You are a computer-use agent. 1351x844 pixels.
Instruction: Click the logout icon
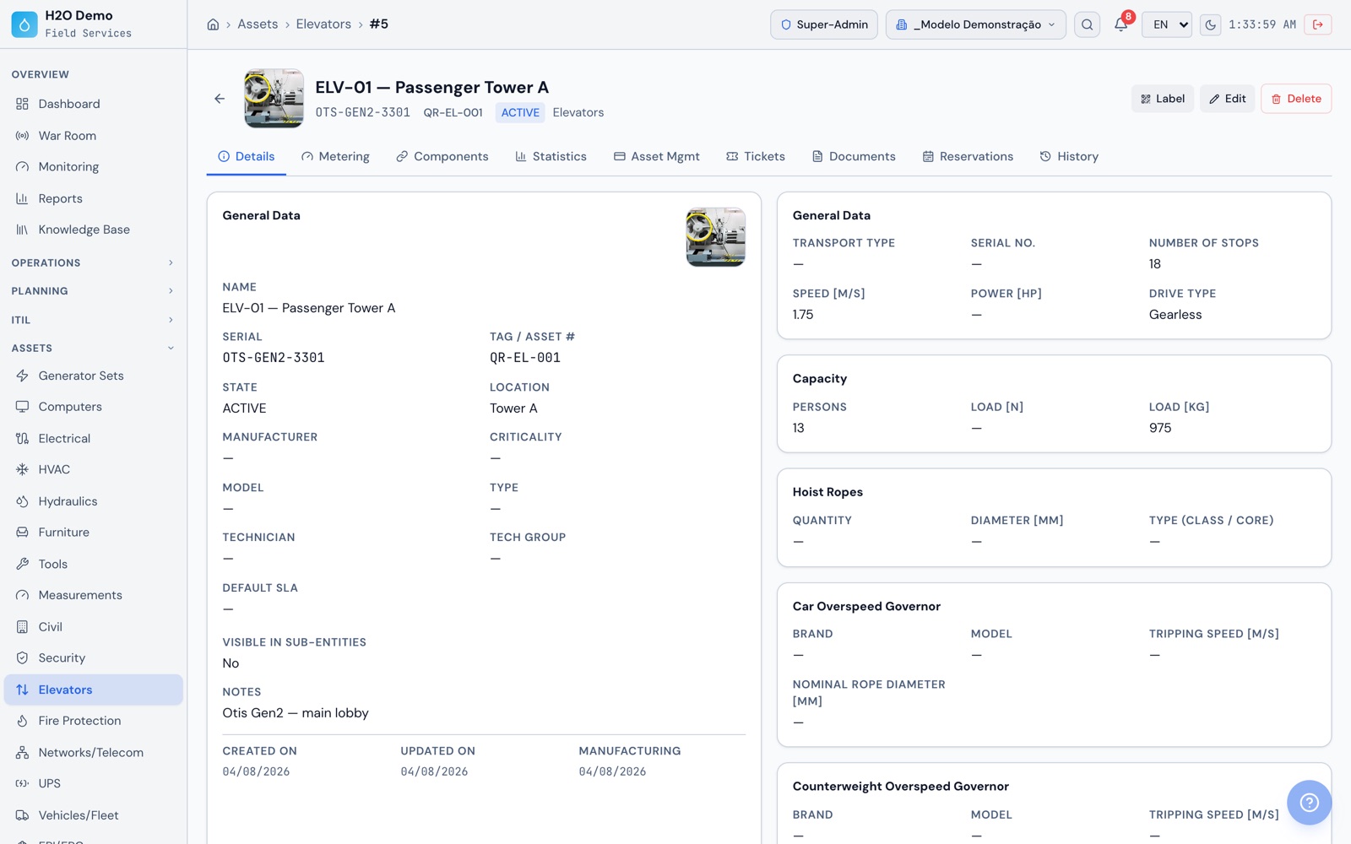click(x=1318, y=24)
